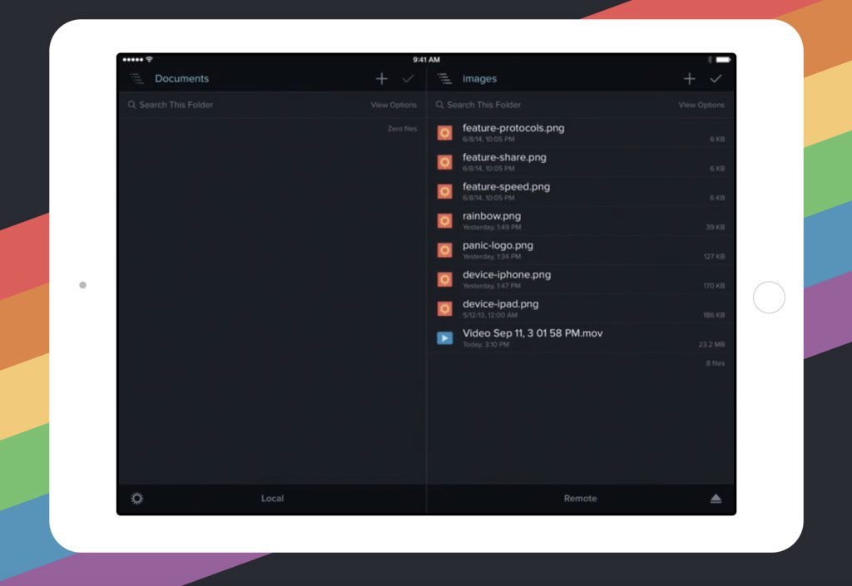Viewport: 852px width, 586px height.
Task: Tap the Local tab label
Action: (x=272, y=498)
